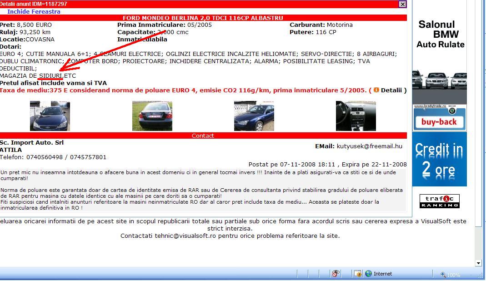Open the side-view blue car thumbnail
The image size is (486, 281).
coord(254,116)
